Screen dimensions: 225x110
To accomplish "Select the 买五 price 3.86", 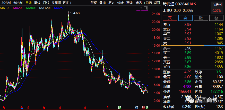I will [x=188, y=67].
